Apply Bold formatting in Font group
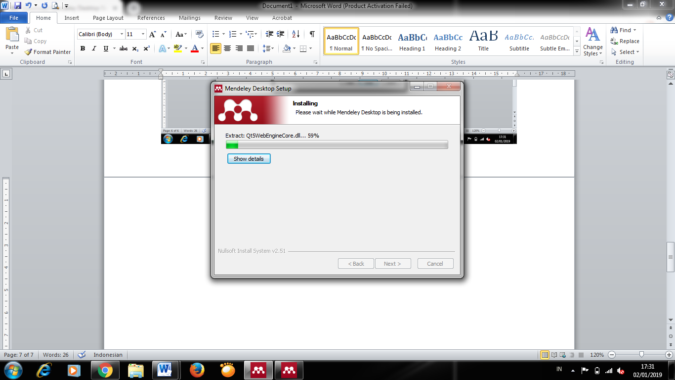This screenshot has height=380, width=675. (83, 48)
